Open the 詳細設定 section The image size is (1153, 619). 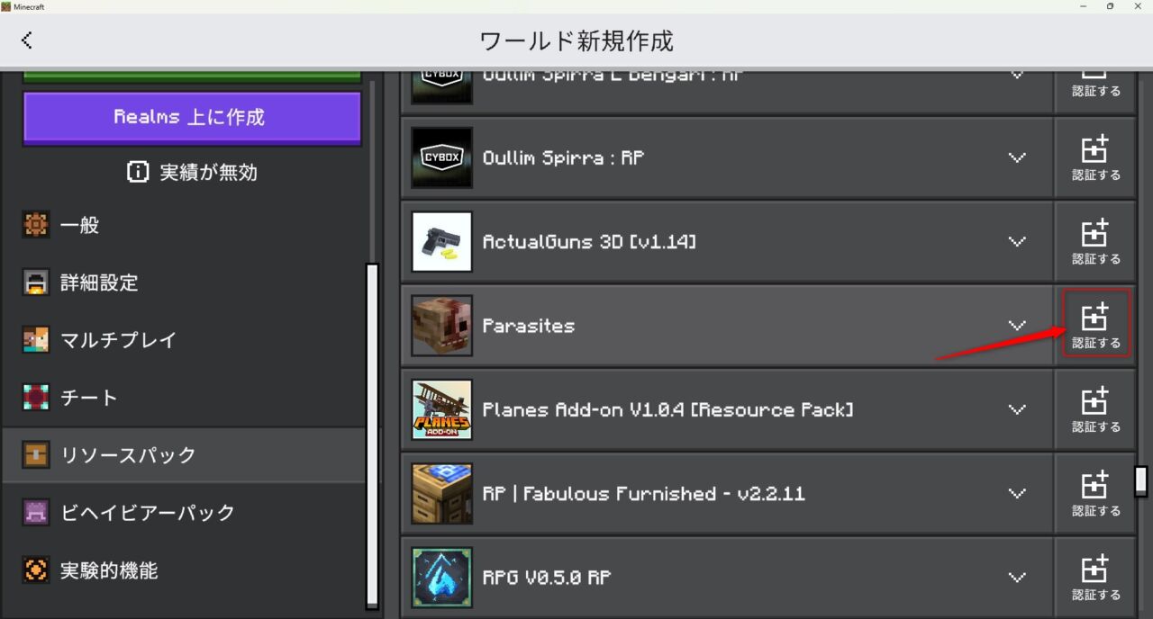184,283
